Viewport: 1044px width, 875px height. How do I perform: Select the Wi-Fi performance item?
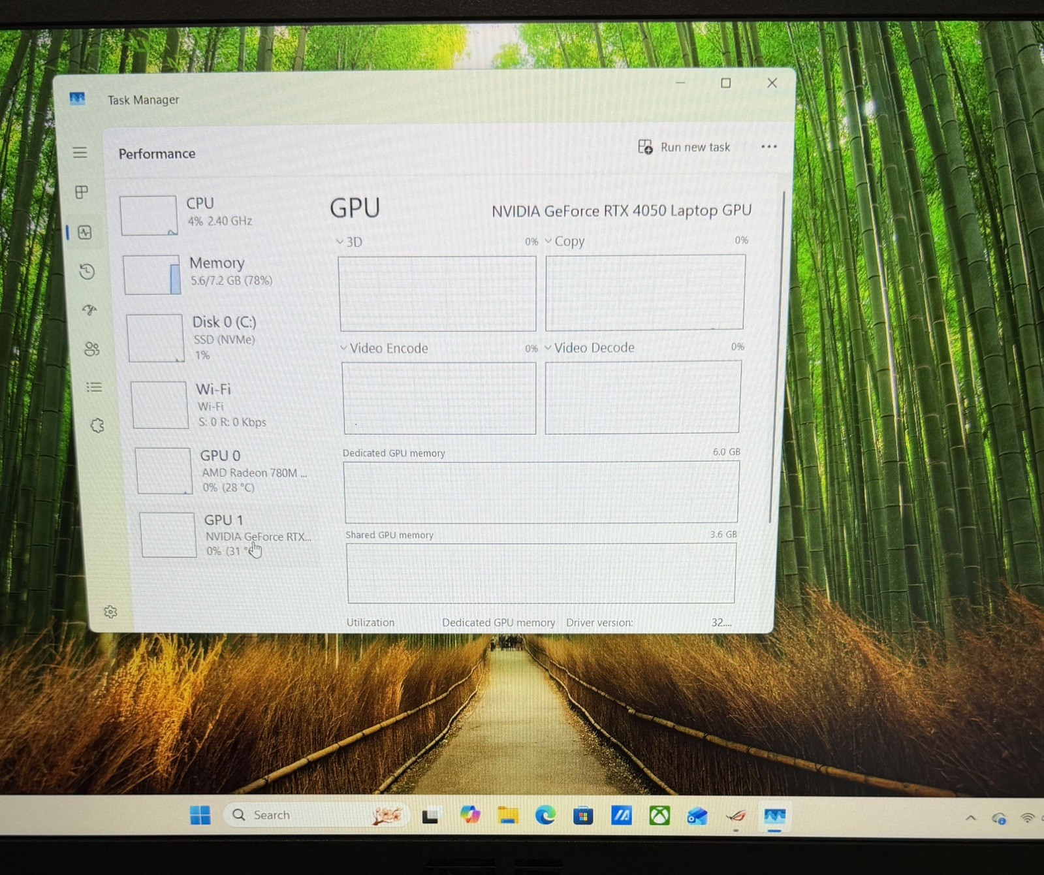[x=222, y=405]
